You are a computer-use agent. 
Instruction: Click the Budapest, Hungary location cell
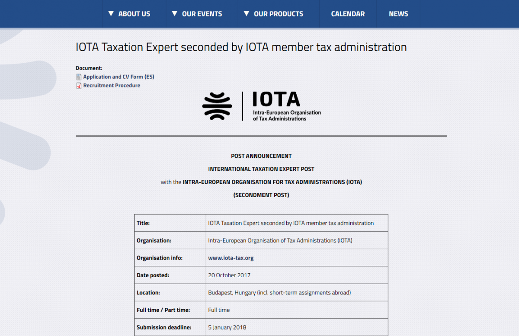coord(279,293)
